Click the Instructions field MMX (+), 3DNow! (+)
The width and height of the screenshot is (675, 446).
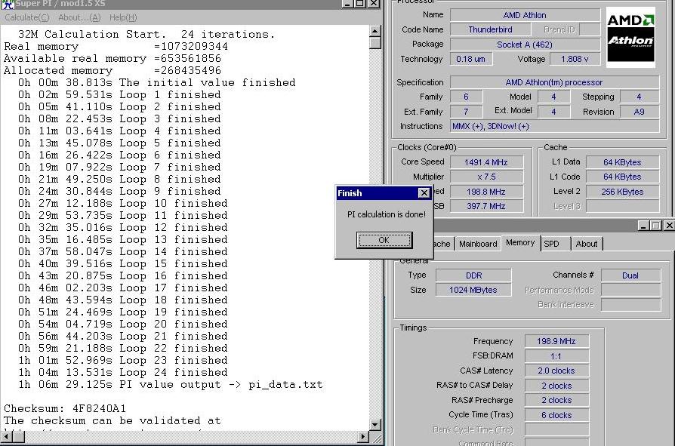click(554, 126)
